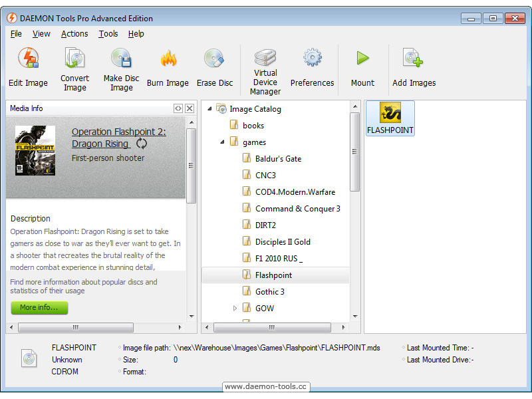This screenshot has width=532, height=399.
Task: Minimize the DAEMON Tools window
Action: (471, 19)
